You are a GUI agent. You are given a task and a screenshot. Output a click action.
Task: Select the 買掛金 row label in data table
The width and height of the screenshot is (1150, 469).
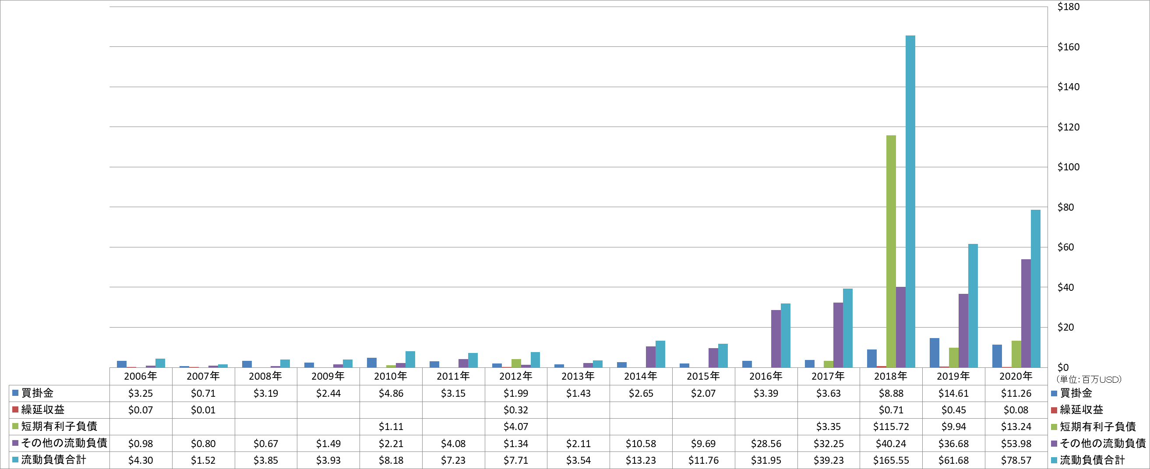pyautogui.click(x=38, y=393)
